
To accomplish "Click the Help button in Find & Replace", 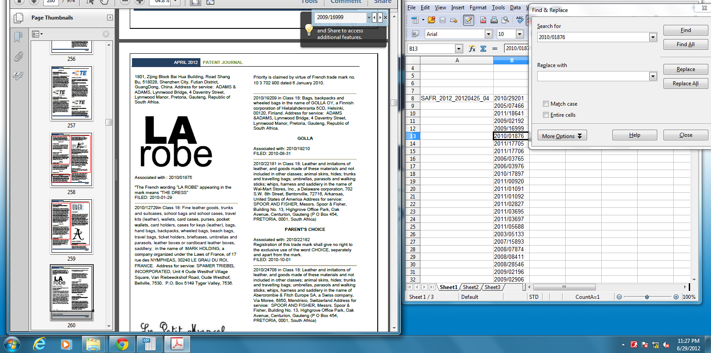I will [635, 135].
